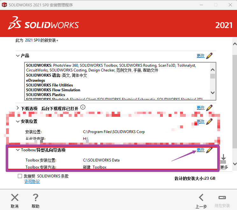Click the 取消 X icon

[15, 197]
